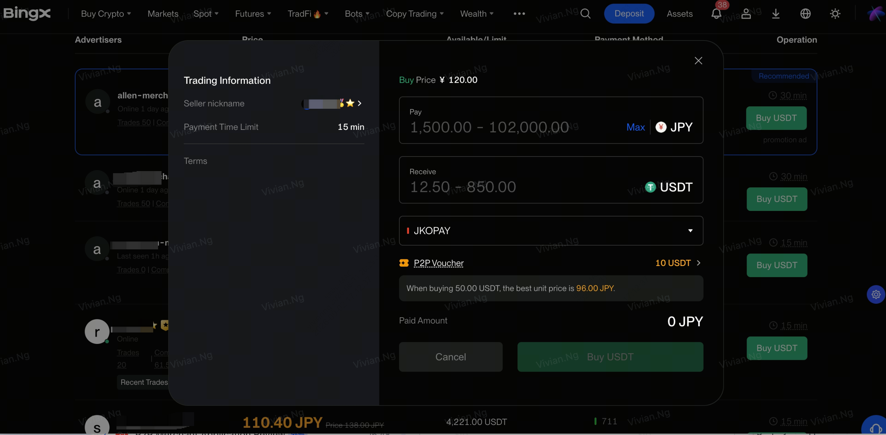886x435 pixels.
Task: Click the 96.00 JPY best unit price
Action: point(594,288)
